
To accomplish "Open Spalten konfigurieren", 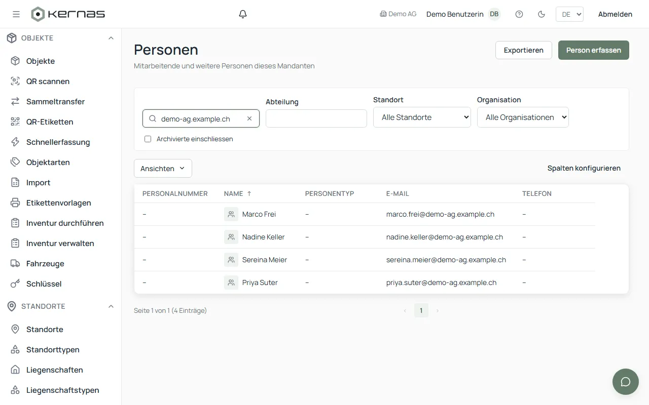I will pyautogui.click(x=584, y=168).
